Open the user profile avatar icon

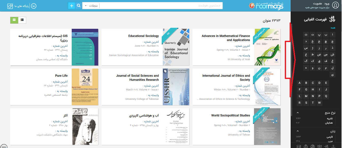pyautogui.click(x=336, y=5)
